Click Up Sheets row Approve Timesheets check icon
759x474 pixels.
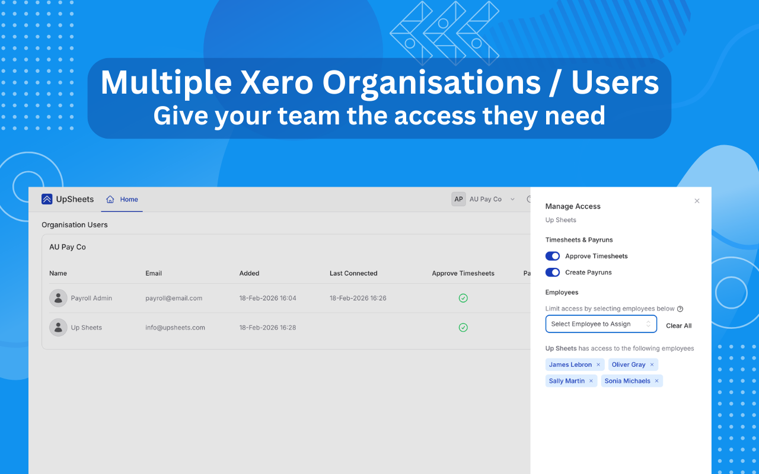463,328
